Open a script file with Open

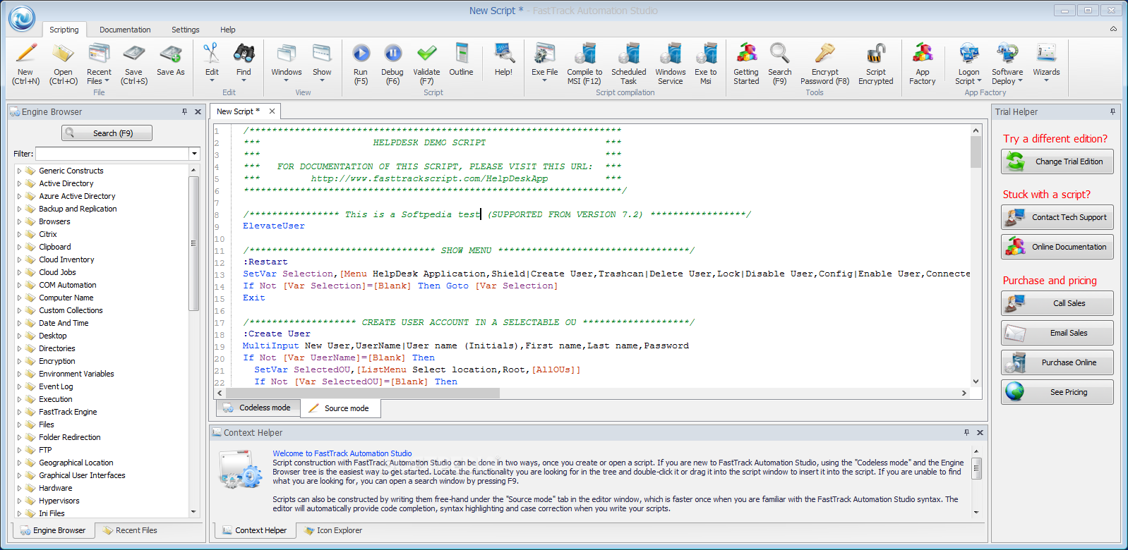(x=64, y=63)
